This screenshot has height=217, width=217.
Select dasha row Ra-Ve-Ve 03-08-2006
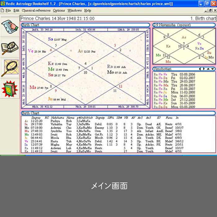pos(174,74)
